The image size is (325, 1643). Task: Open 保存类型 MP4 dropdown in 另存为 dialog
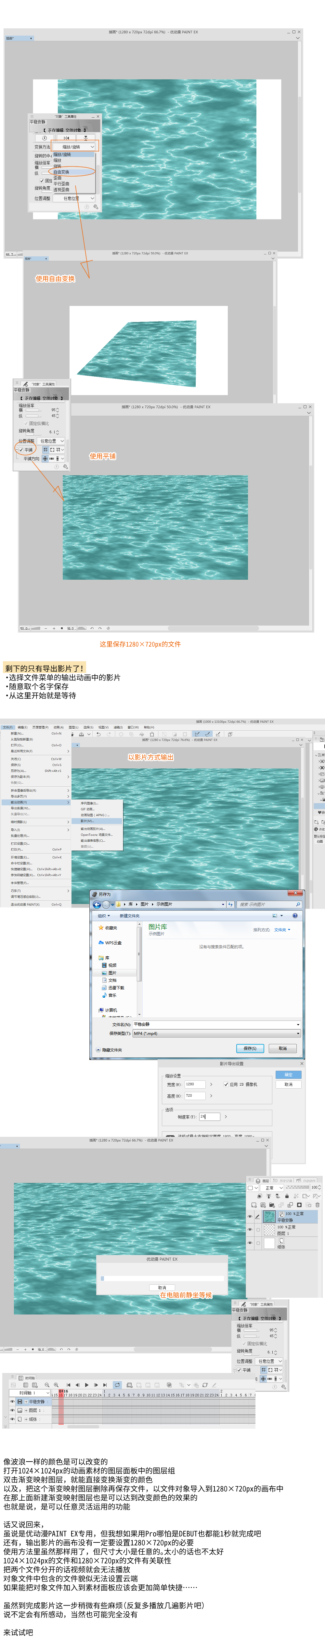click(x=216, y=1033)
